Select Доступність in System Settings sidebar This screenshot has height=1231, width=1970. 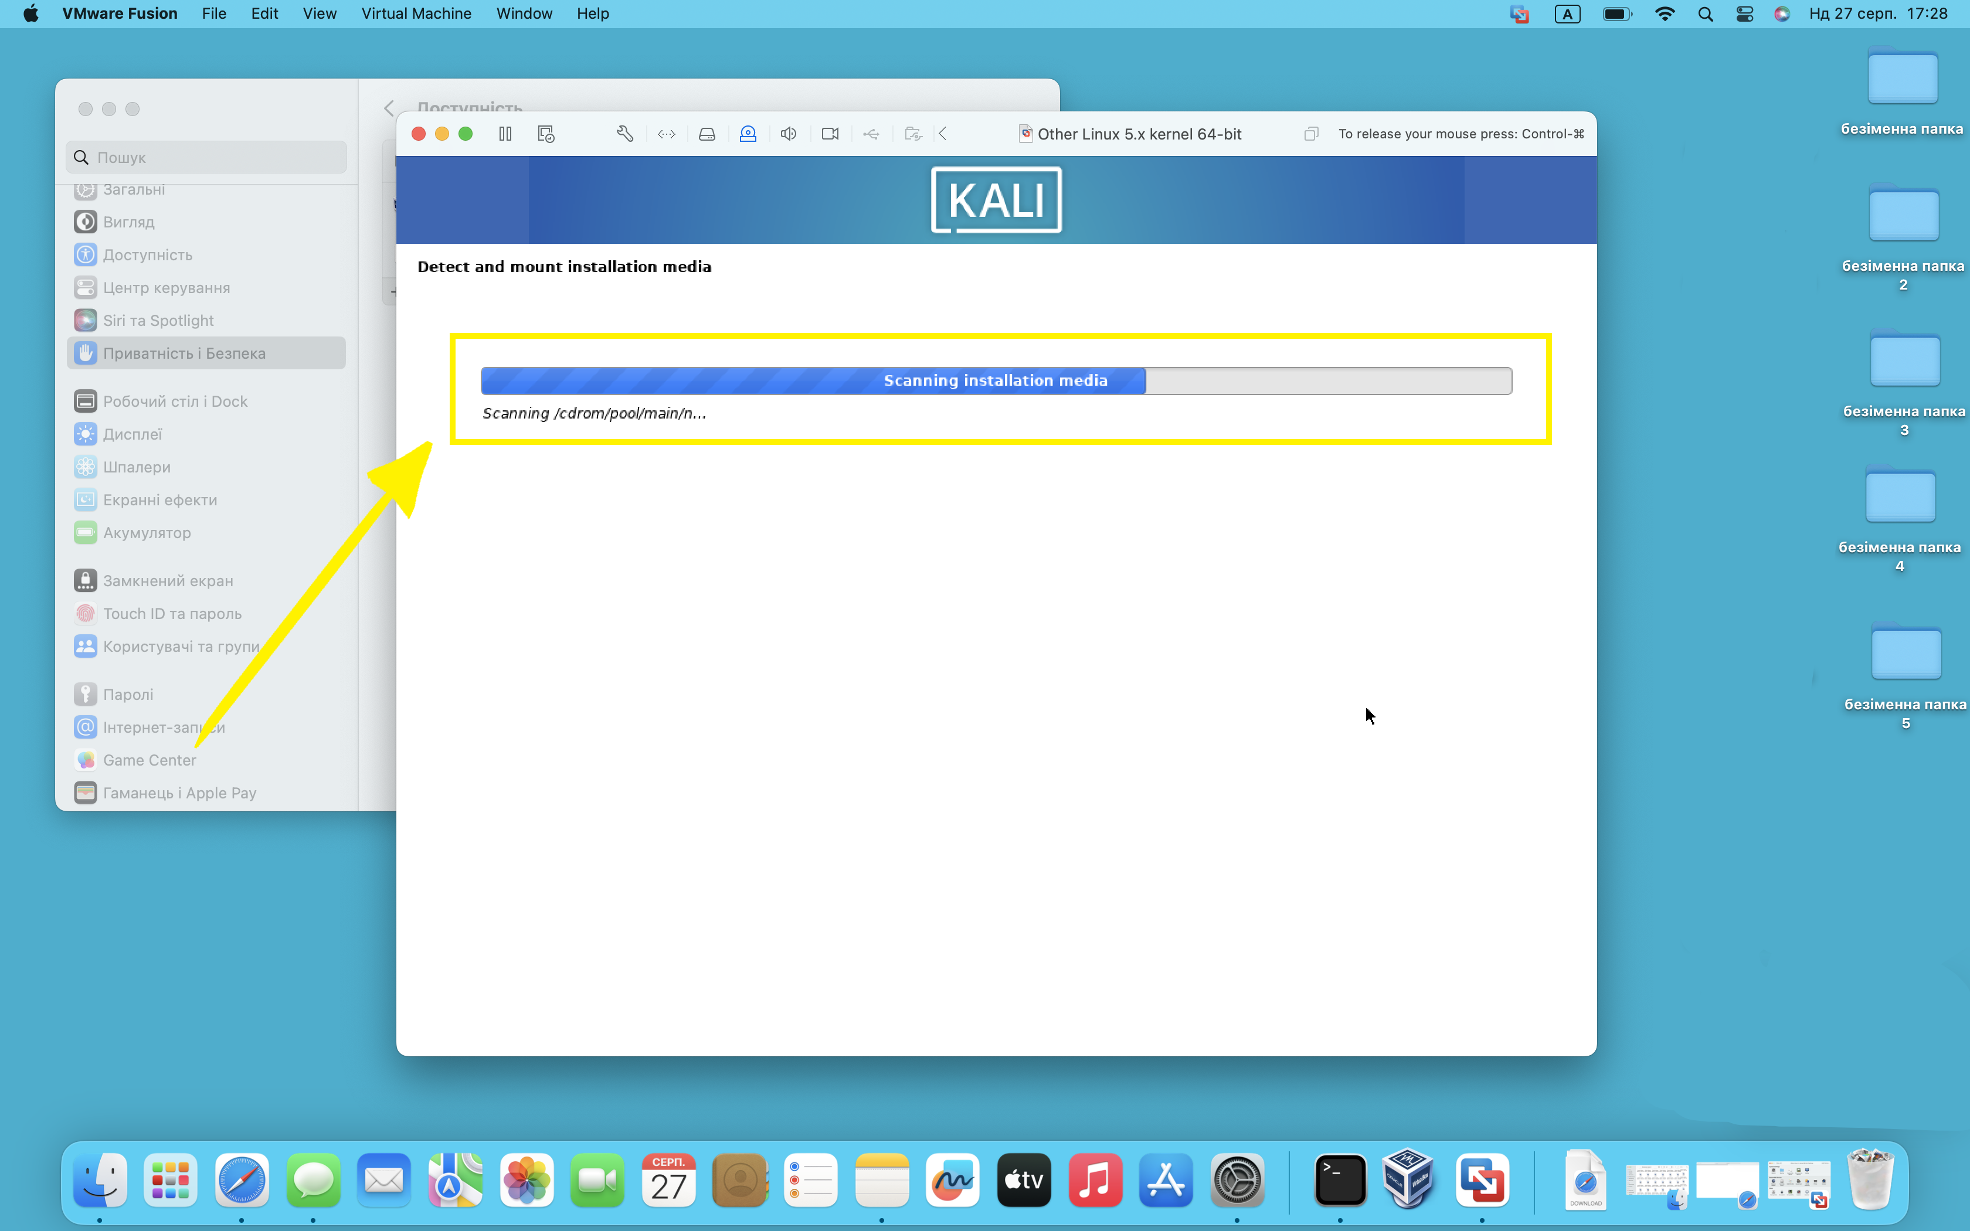[x=206, y=255]
